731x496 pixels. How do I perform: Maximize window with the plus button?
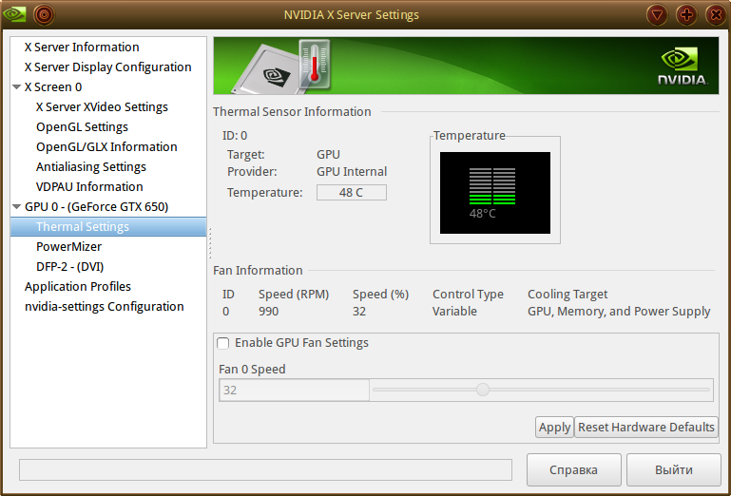686,15
